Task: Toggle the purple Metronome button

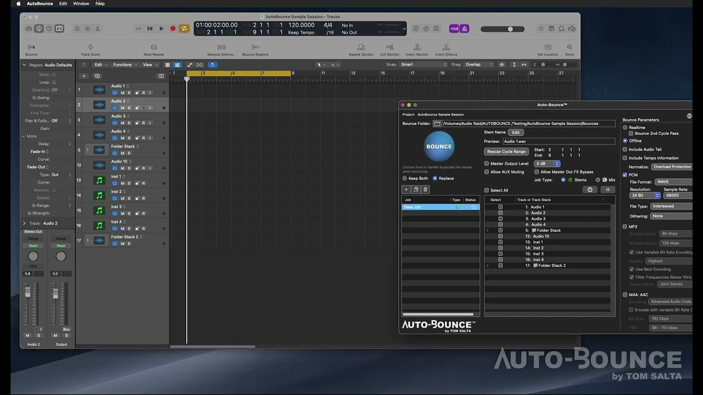Action: tap(465, 29)
